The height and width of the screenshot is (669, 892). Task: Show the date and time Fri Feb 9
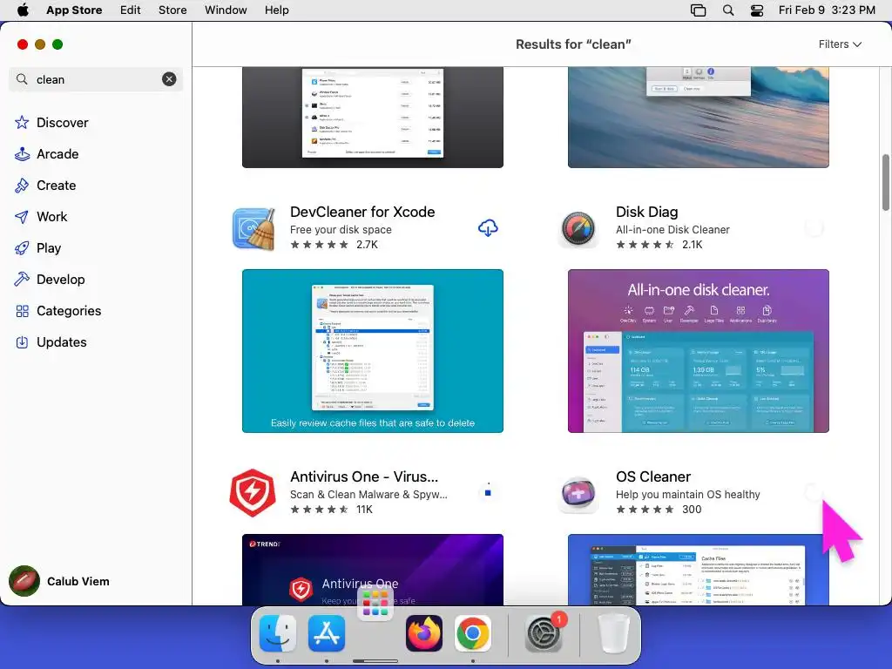point(828,10)
